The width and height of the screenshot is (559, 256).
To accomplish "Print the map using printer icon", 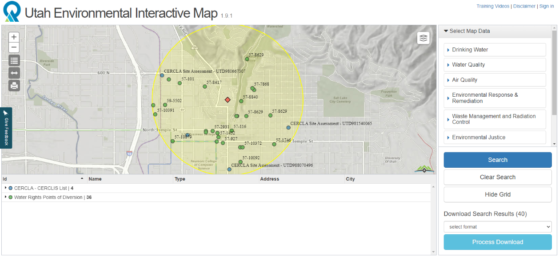I will coord(14,86).
